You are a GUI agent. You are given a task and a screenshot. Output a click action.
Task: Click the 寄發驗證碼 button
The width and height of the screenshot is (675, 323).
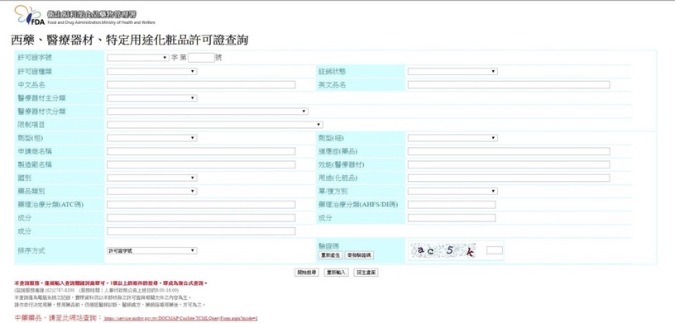point(359,255)
